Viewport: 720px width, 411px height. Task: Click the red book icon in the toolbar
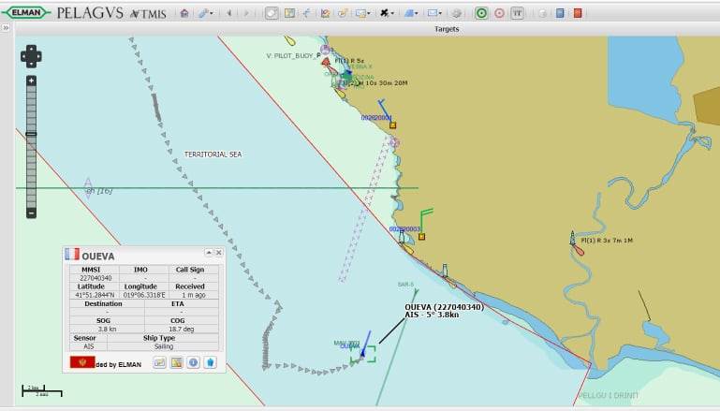point(577,13)
